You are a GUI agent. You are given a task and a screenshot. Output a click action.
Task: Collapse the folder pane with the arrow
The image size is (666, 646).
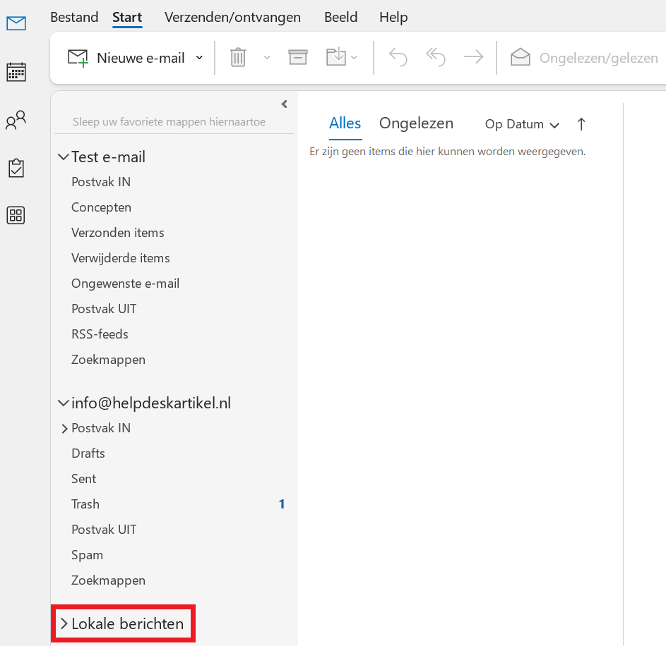click(x=285, y=104)
